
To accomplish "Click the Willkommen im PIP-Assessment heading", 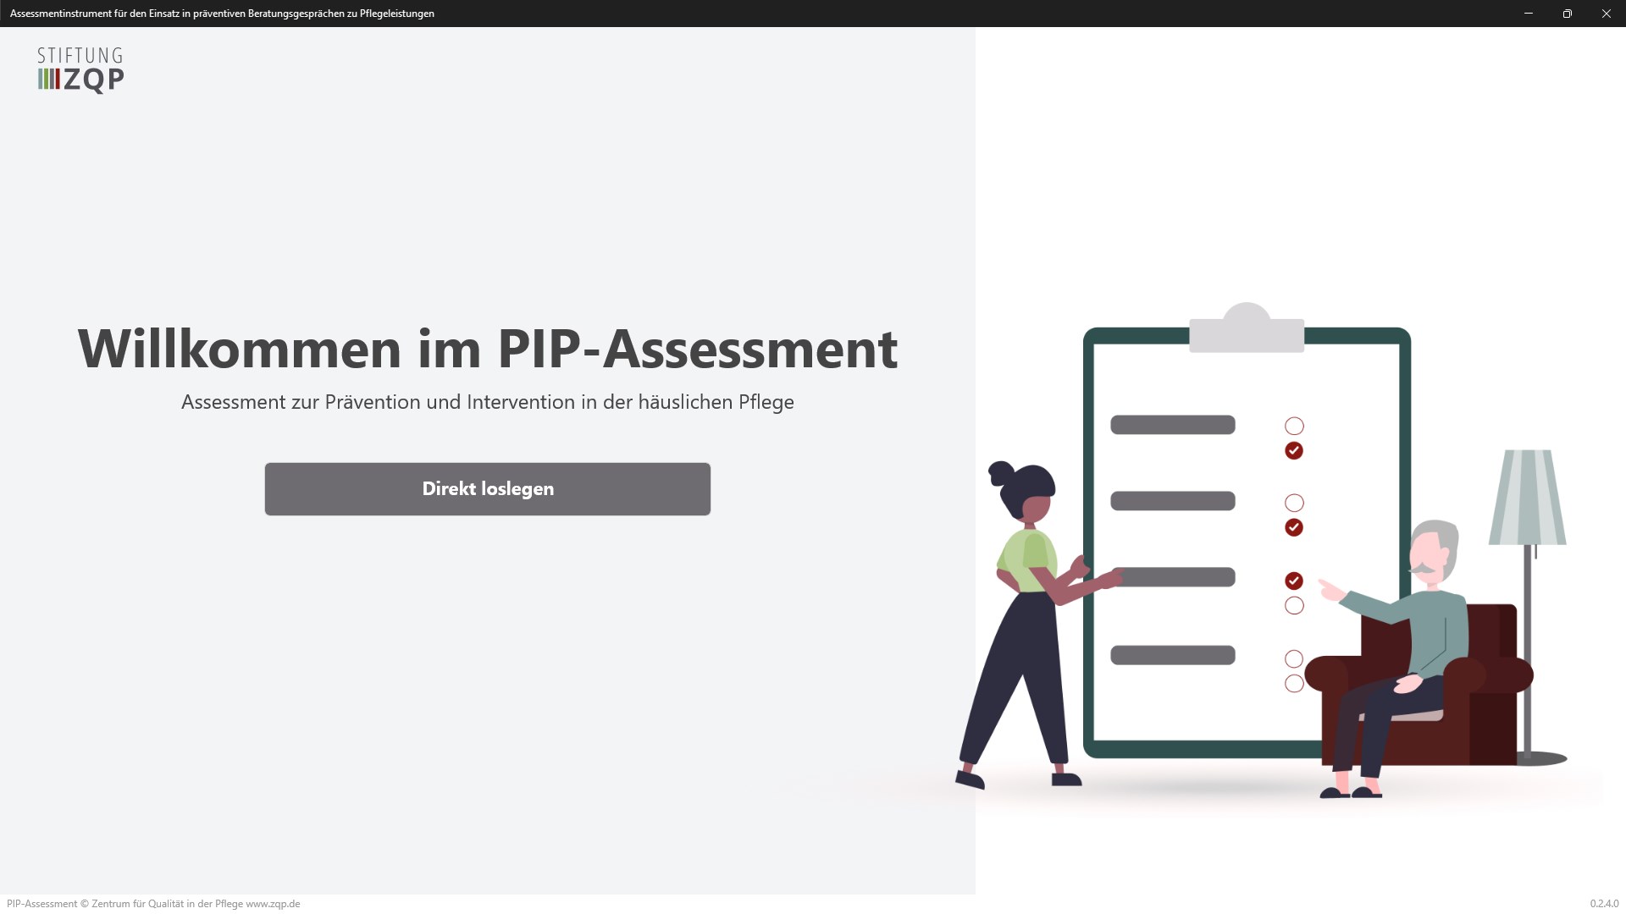I will (487, 349).
